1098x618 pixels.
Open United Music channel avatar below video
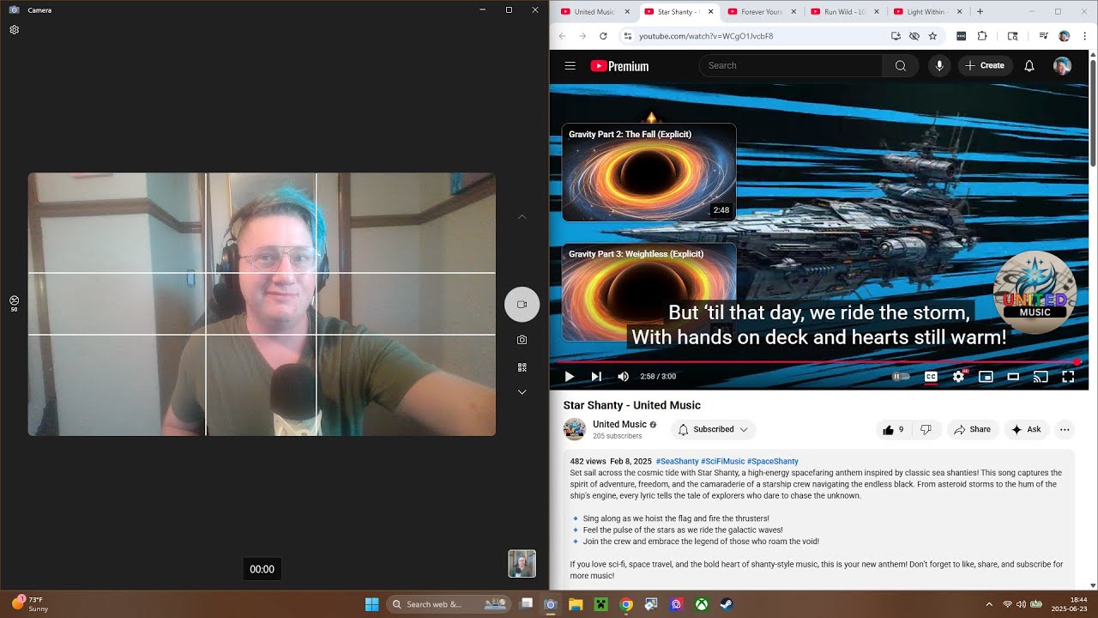tap(574, 429)
